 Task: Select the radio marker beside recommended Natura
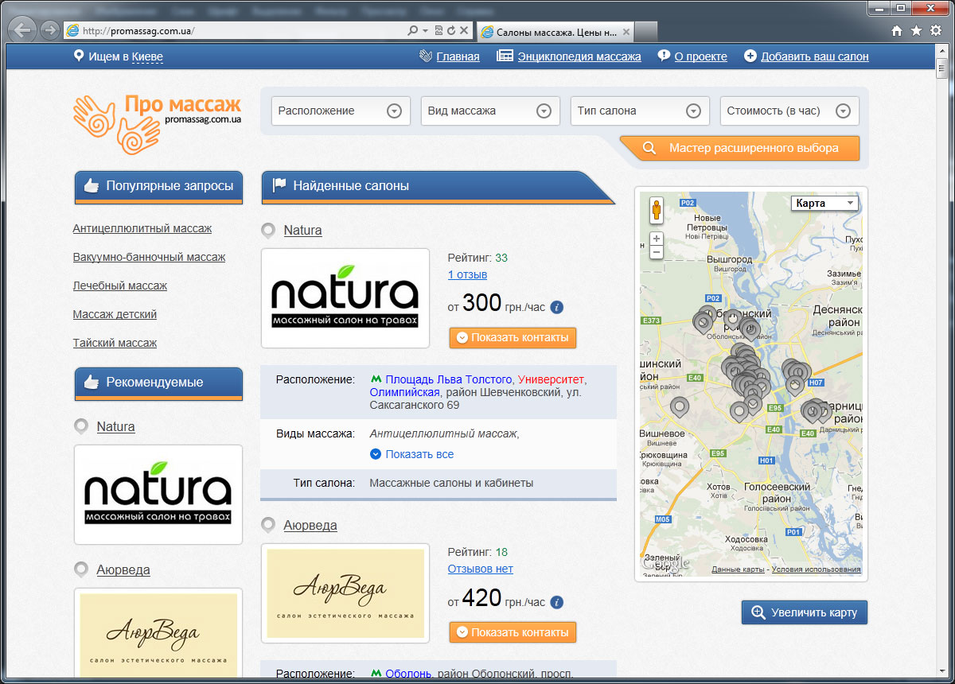coord(81,426)
